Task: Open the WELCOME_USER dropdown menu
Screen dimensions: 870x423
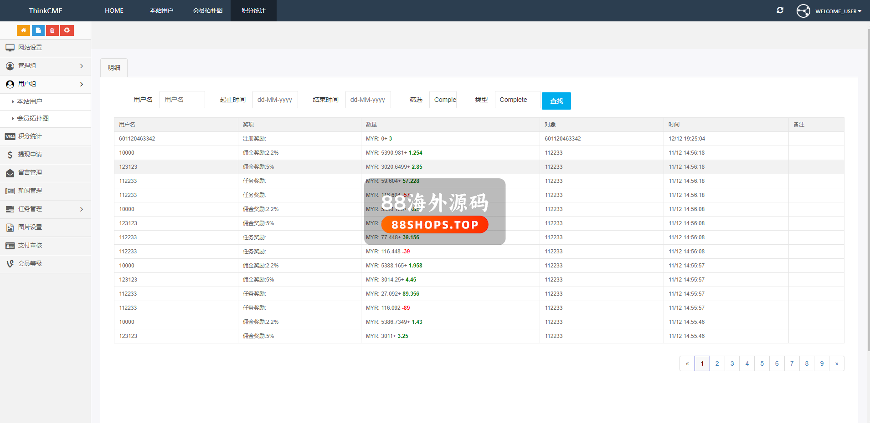Action: point(837,11)
